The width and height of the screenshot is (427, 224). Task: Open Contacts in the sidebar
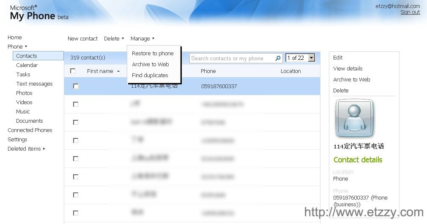pyautogui.click(x=38, y=56)
